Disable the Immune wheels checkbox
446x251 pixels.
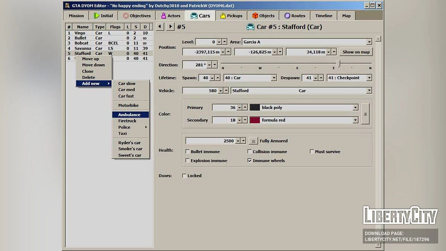click(250, 160)
